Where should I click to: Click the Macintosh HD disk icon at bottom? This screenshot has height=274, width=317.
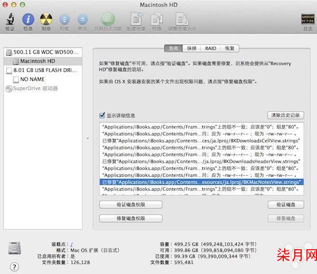point(15,248)
